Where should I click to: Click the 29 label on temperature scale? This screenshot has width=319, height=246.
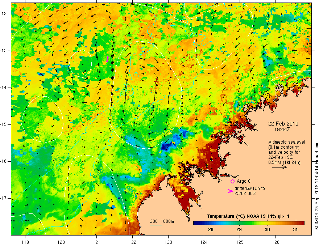pos(239,230)
